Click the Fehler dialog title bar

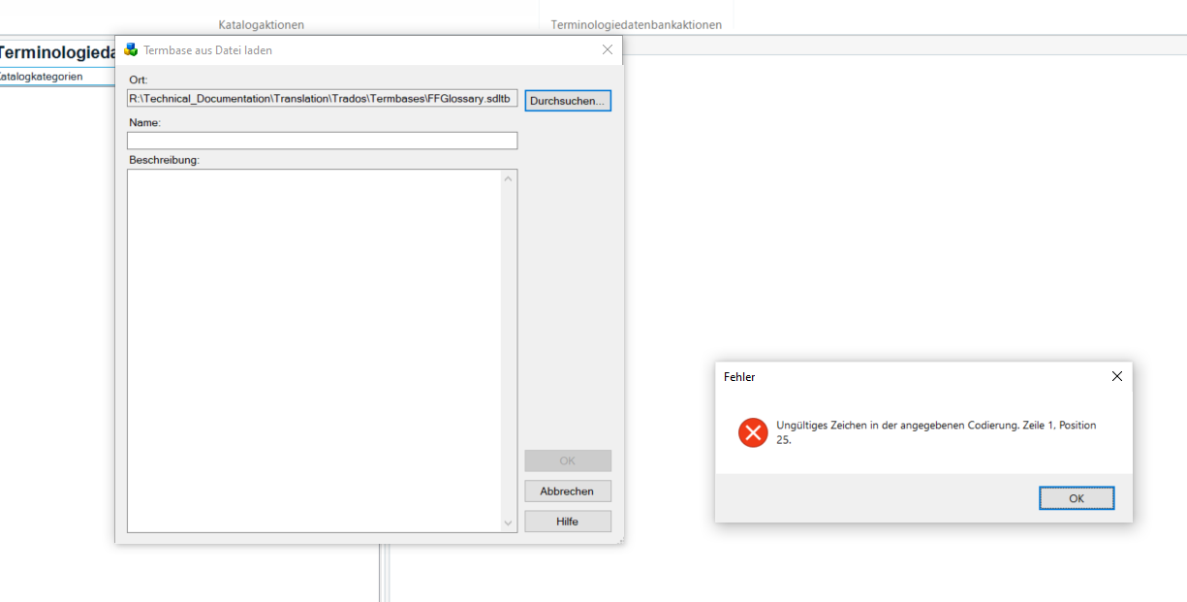(872, 376)
